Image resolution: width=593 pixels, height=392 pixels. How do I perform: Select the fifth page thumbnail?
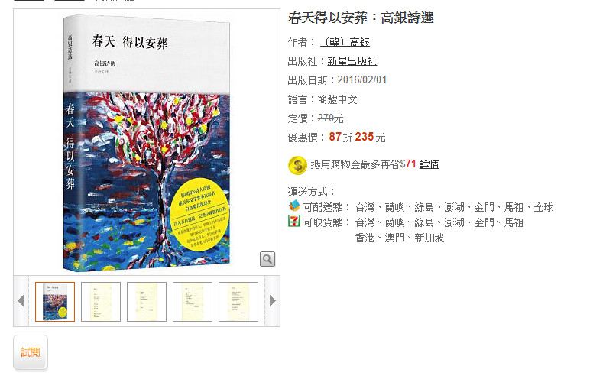(x=238, y=302)
